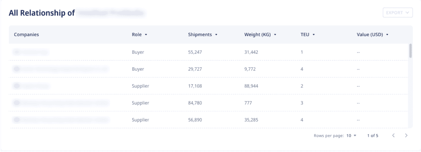
Task: Open Supplier company link with 56,890 shipments
Action: [61, 120]
